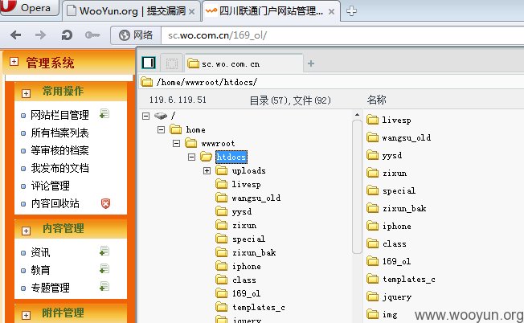Image resolution: width=524 pixels, height=323 pixels.
Task: Expand the uploads tree node
Action: (x=207, y=170)
